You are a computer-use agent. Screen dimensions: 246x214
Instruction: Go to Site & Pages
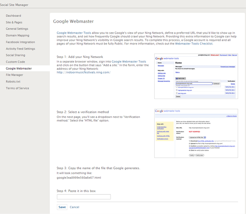(14, 22)
